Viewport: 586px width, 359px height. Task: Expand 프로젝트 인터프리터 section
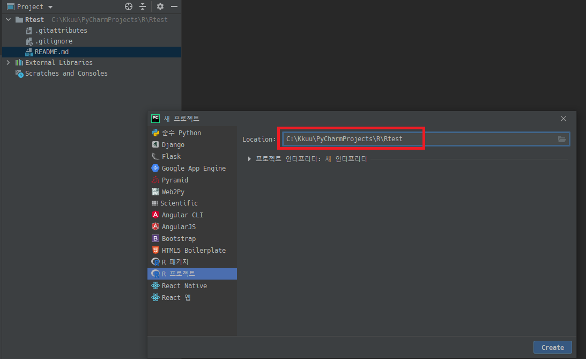coord(249,159)
